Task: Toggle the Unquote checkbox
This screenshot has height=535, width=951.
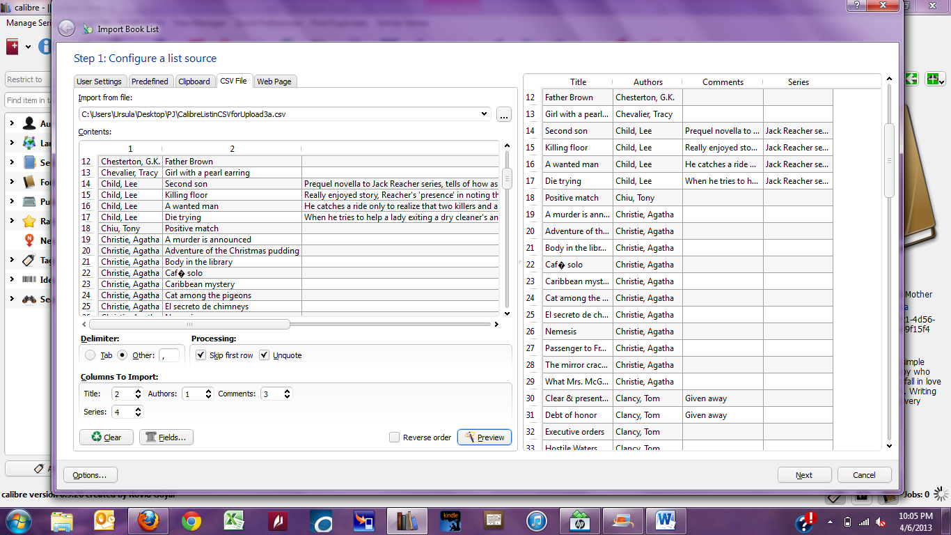Action: tap(265, 355)
